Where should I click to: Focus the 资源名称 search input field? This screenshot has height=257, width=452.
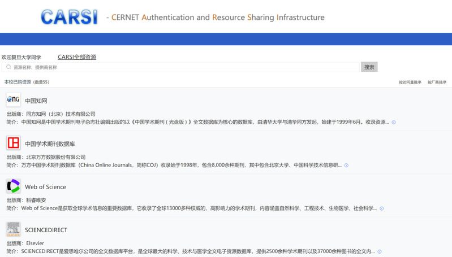coord(181,67)
